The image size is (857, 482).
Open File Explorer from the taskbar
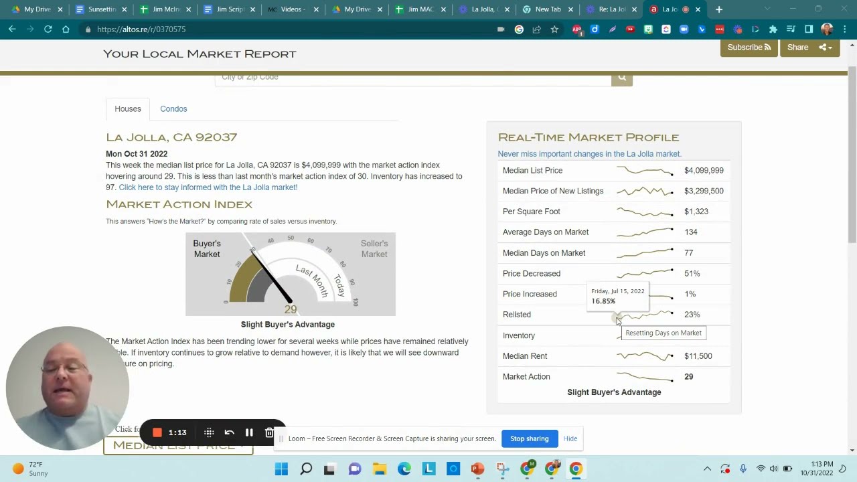[380, 469]
